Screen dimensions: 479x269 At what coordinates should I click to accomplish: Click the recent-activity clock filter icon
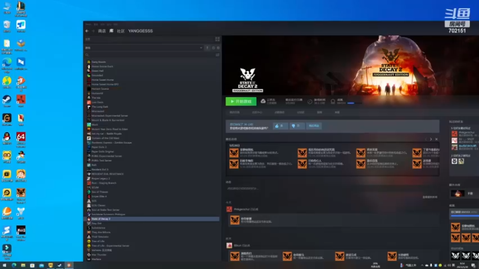point(213,48)
